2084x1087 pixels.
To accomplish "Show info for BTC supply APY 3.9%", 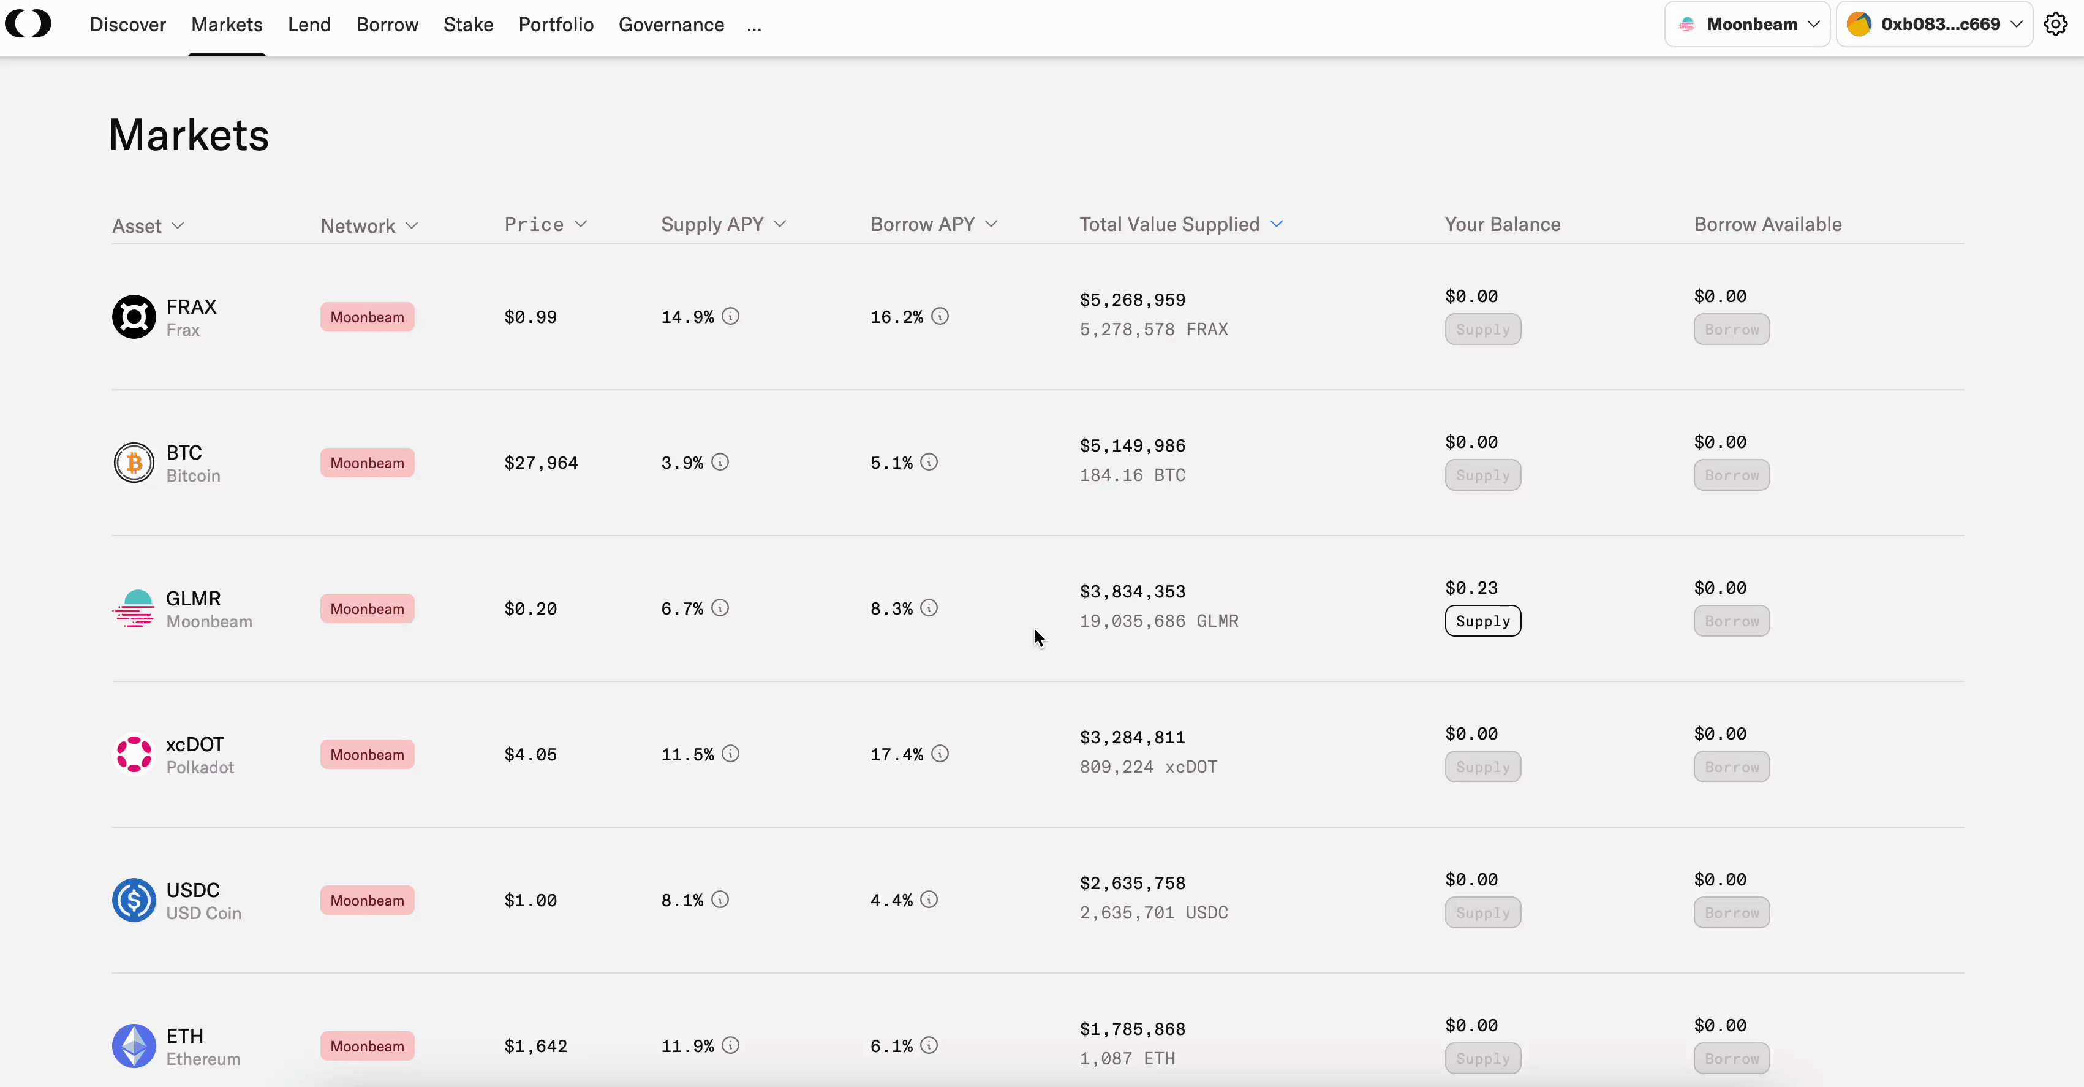I will 720,461.
